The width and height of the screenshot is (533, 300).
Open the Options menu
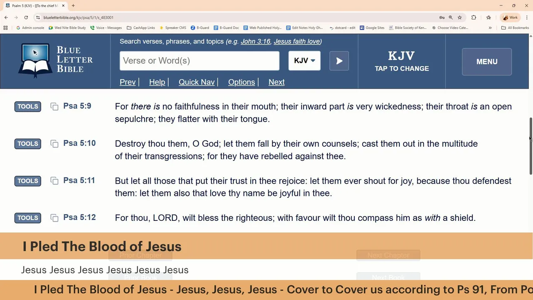click(x=242, y=82)
